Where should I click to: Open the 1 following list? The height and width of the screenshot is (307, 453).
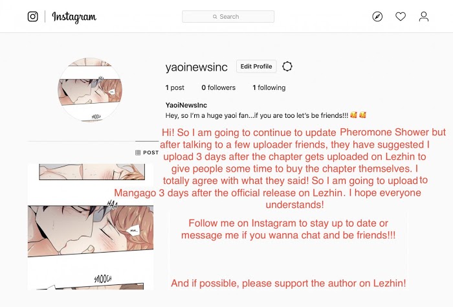269,87
